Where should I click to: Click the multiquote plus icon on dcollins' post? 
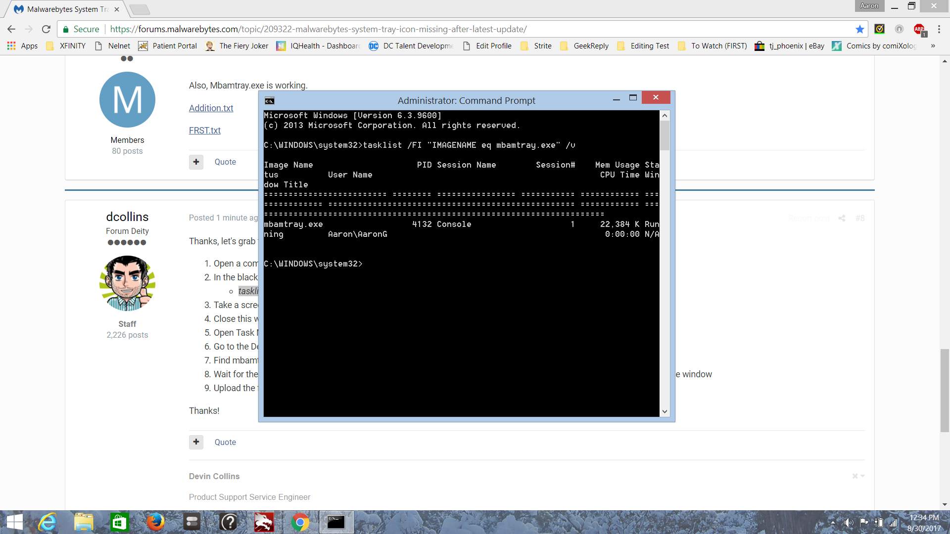196,442
